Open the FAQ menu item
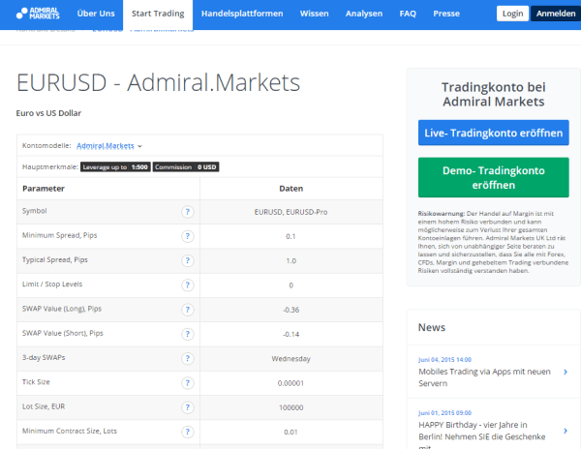 [408, 14]
